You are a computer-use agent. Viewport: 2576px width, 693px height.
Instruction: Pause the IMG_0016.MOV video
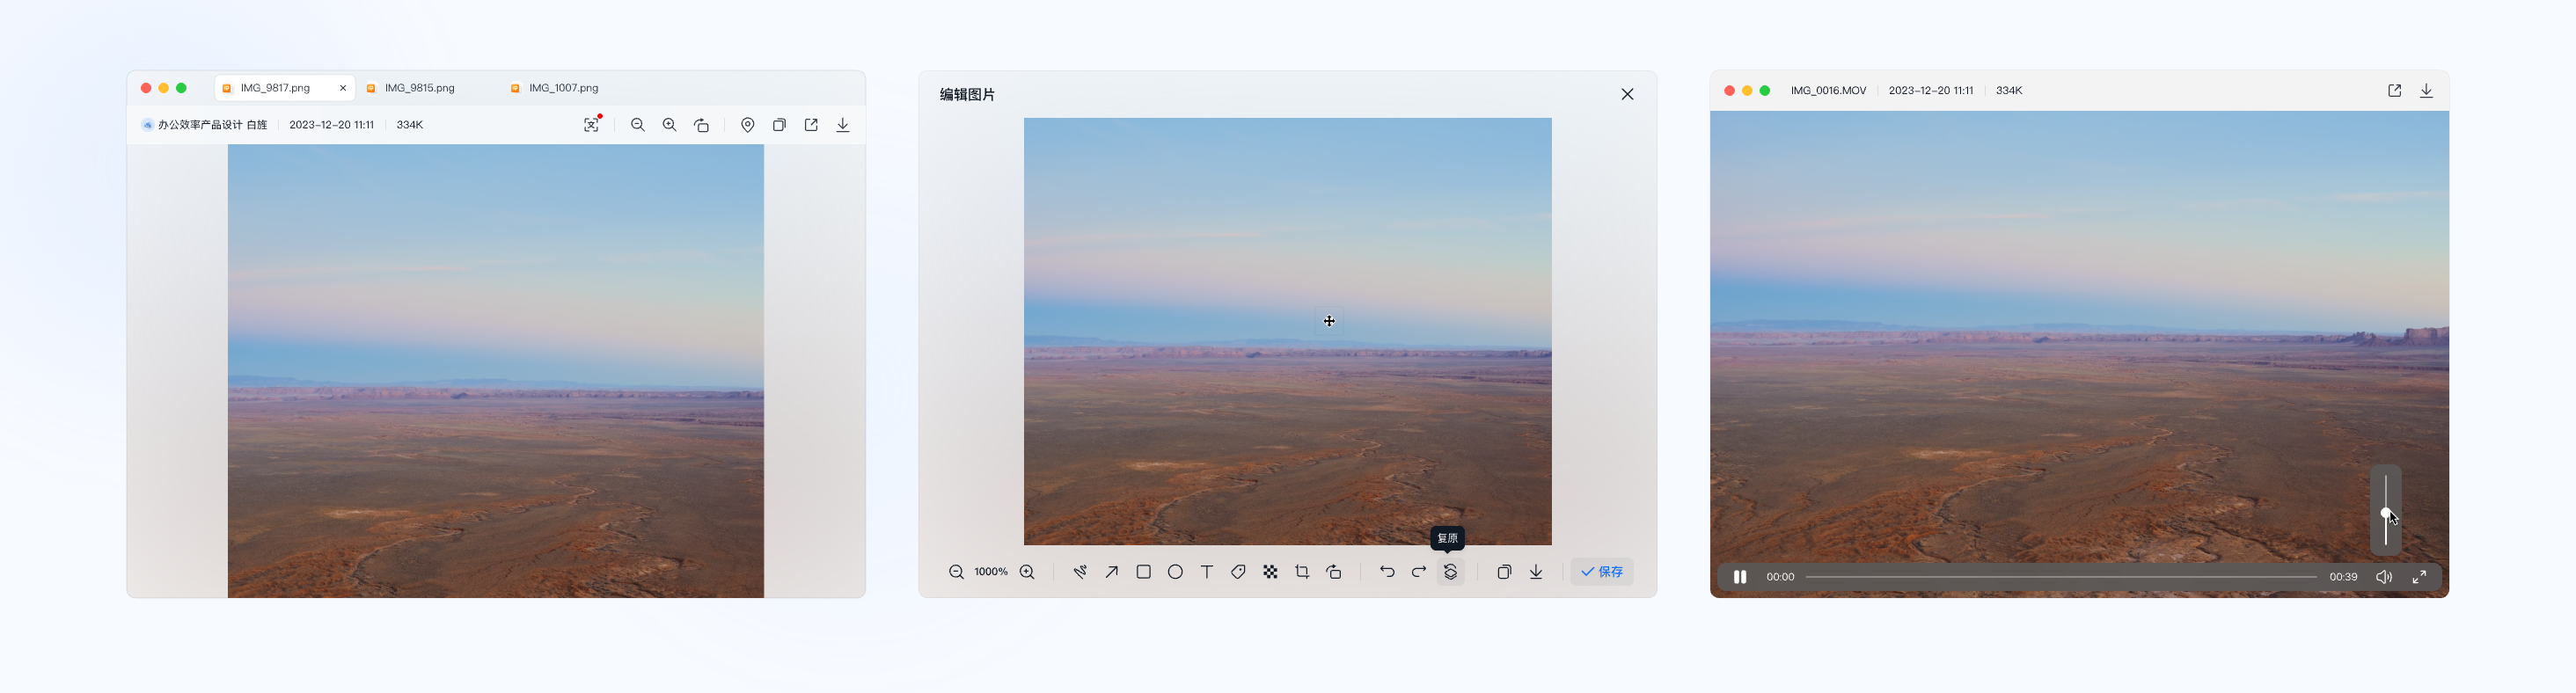(1740, 577)
